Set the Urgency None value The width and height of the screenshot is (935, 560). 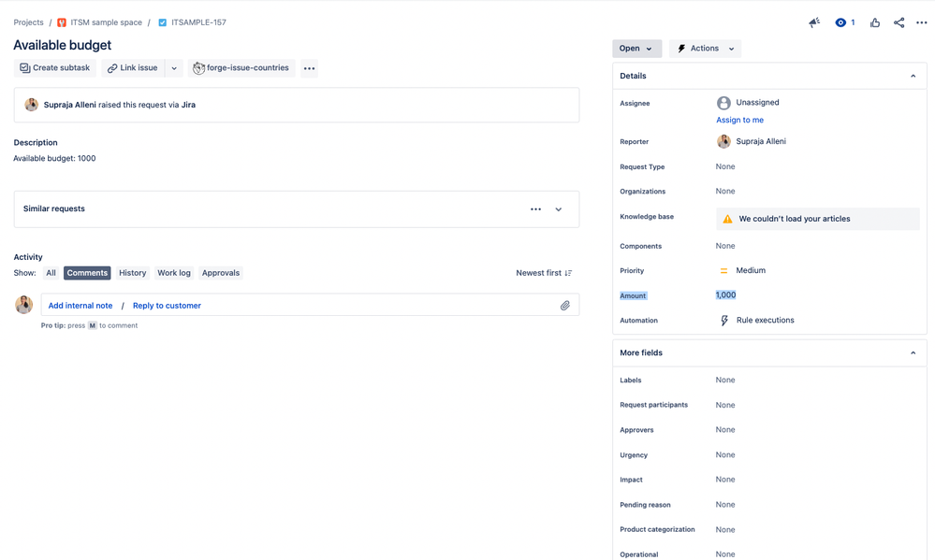point(725,454)
